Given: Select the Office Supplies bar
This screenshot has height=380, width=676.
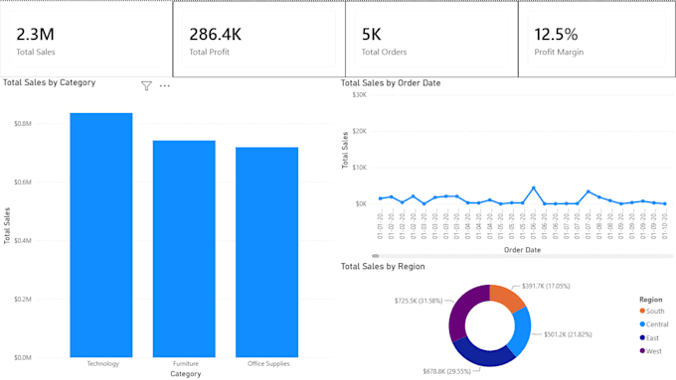Looking at the screenshot, I should [266, 252].
